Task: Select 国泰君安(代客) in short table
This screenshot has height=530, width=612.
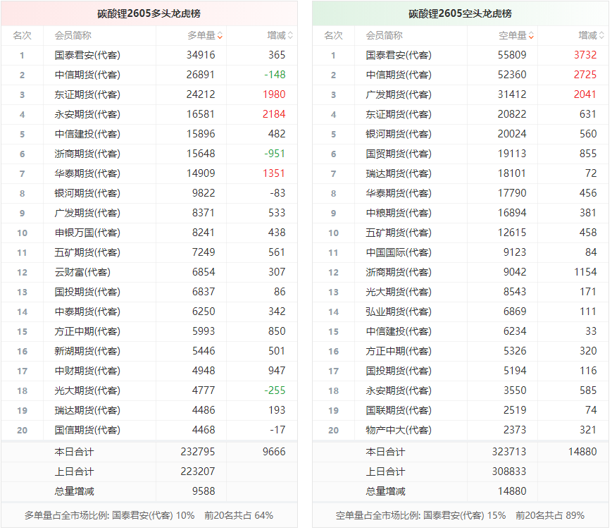Action: (399, 55)
